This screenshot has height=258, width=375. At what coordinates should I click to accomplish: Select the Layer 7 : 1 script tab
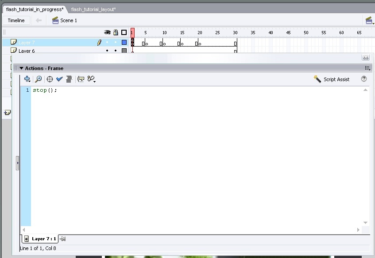(40, 238)
